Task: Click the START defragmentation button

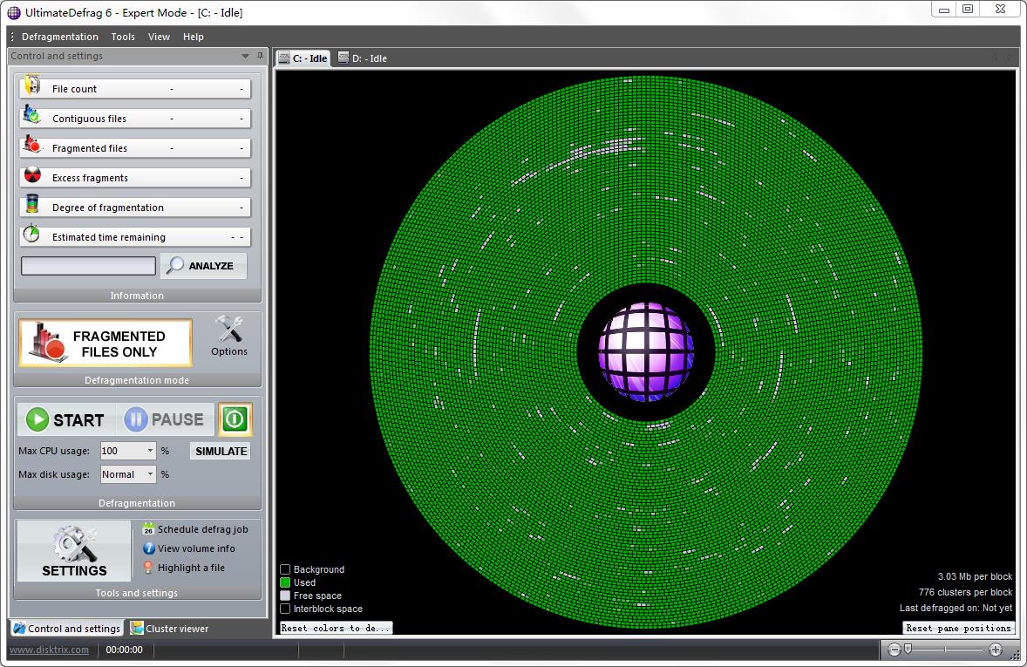Action: [x=65, y=419]
